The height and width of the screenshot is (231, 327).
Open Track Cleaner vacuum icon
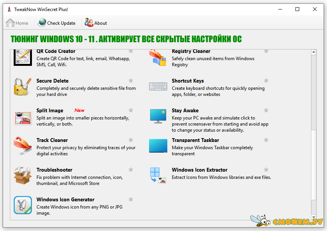pos(23,146)
